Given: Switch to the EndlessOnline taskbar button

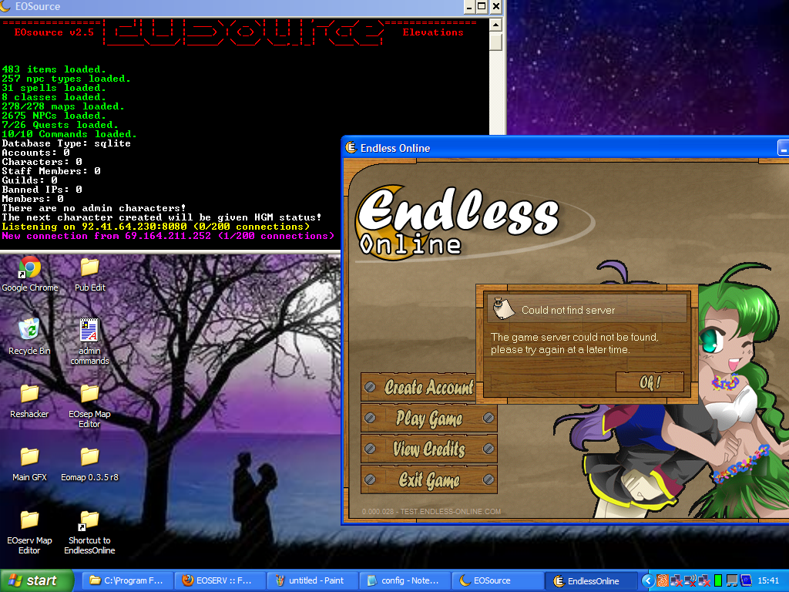Looking at the screenshot, I should (x=592, y=581).
